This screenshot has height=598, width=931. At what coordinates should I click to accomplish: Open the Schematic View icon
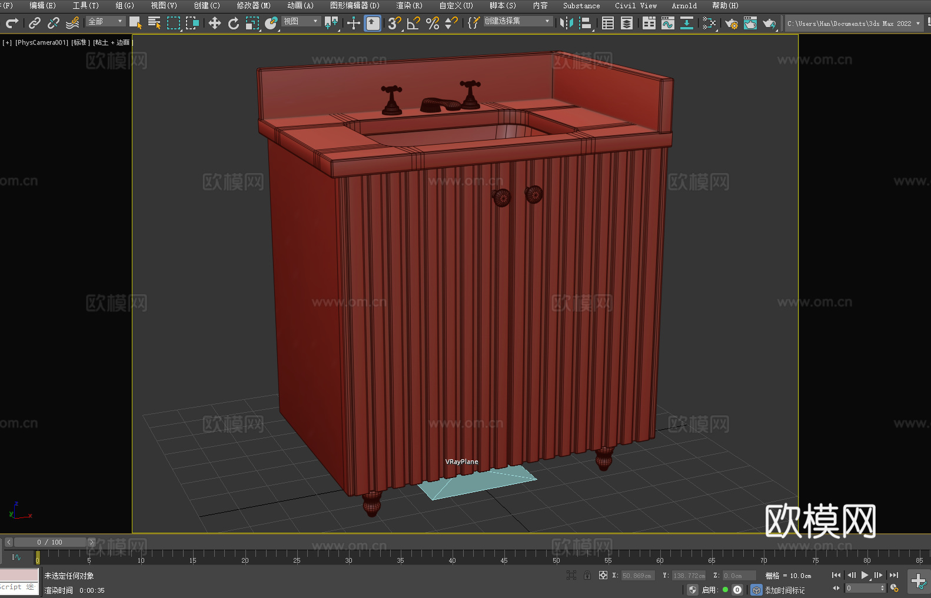click(x=709, y=23)
